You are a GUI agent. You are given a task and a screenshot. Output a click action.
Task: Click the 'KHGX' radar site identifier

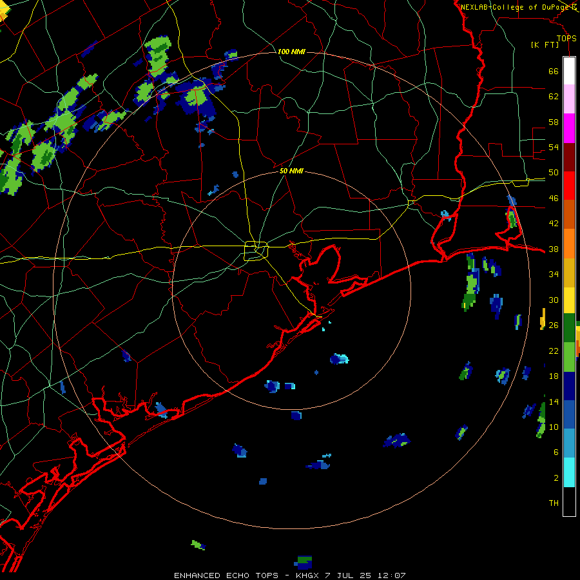(x=308, y=575)
